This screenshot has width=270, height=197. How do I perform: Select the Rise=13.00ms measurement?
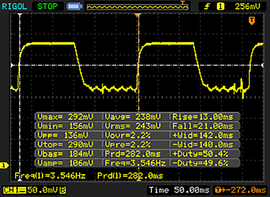pos(202,117)
